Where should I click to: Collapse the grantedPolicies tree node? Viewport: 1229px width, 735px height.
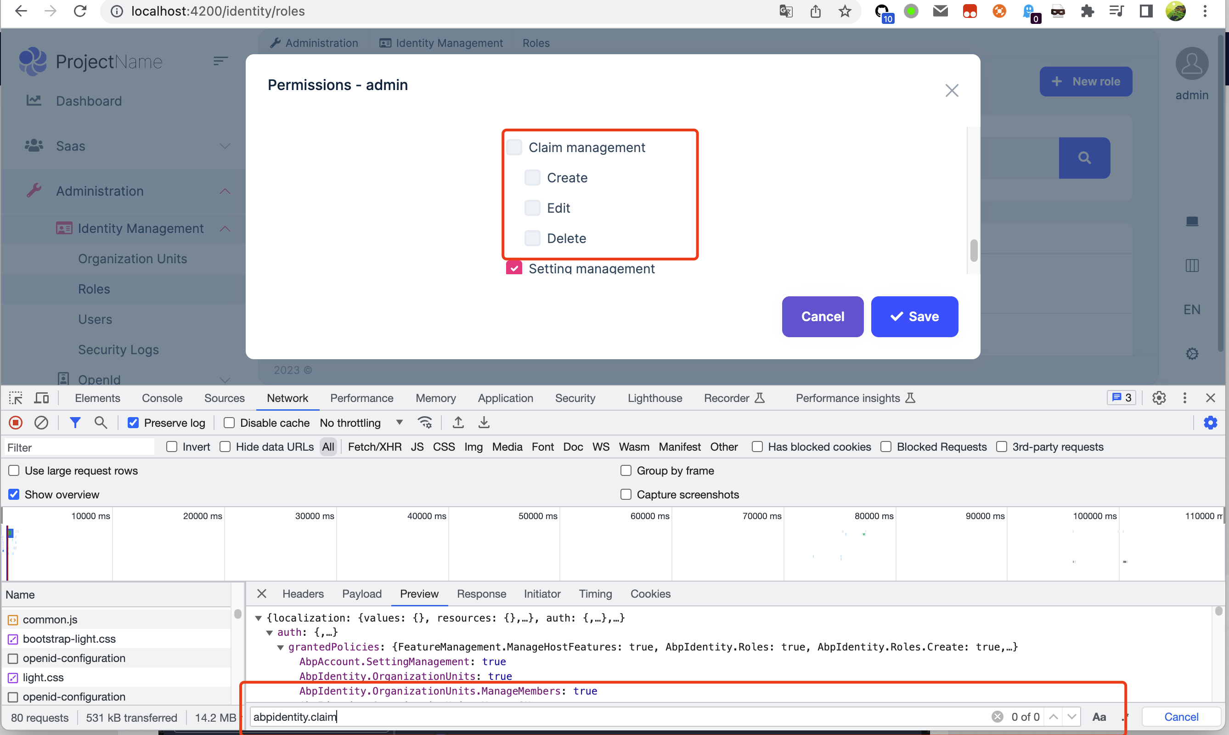click(x=280, y=647)
